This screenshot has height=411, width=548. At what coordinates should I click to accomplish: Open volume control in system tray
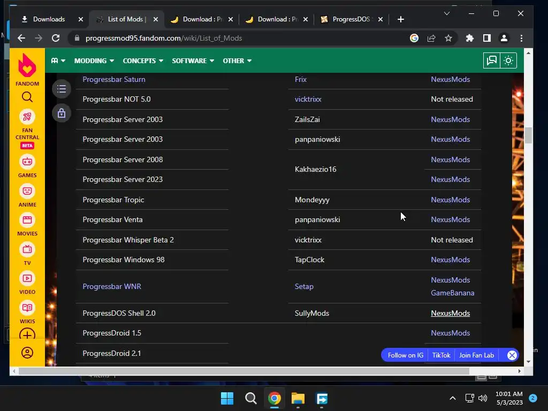tap(483, 398)
